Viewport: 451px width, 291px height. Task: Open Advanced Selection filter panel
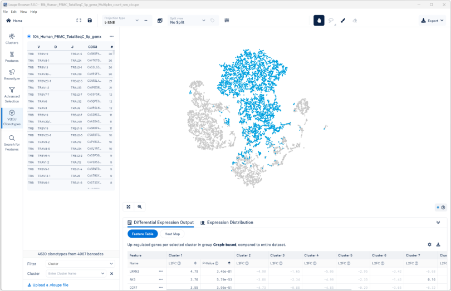12,95
